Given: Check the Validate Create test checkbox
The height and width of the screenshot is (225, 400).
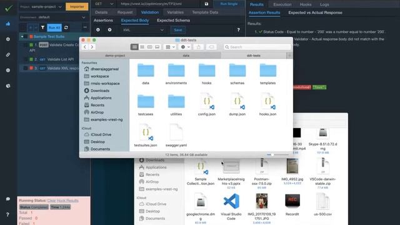Looking at the screenshot, I should 26,45.
